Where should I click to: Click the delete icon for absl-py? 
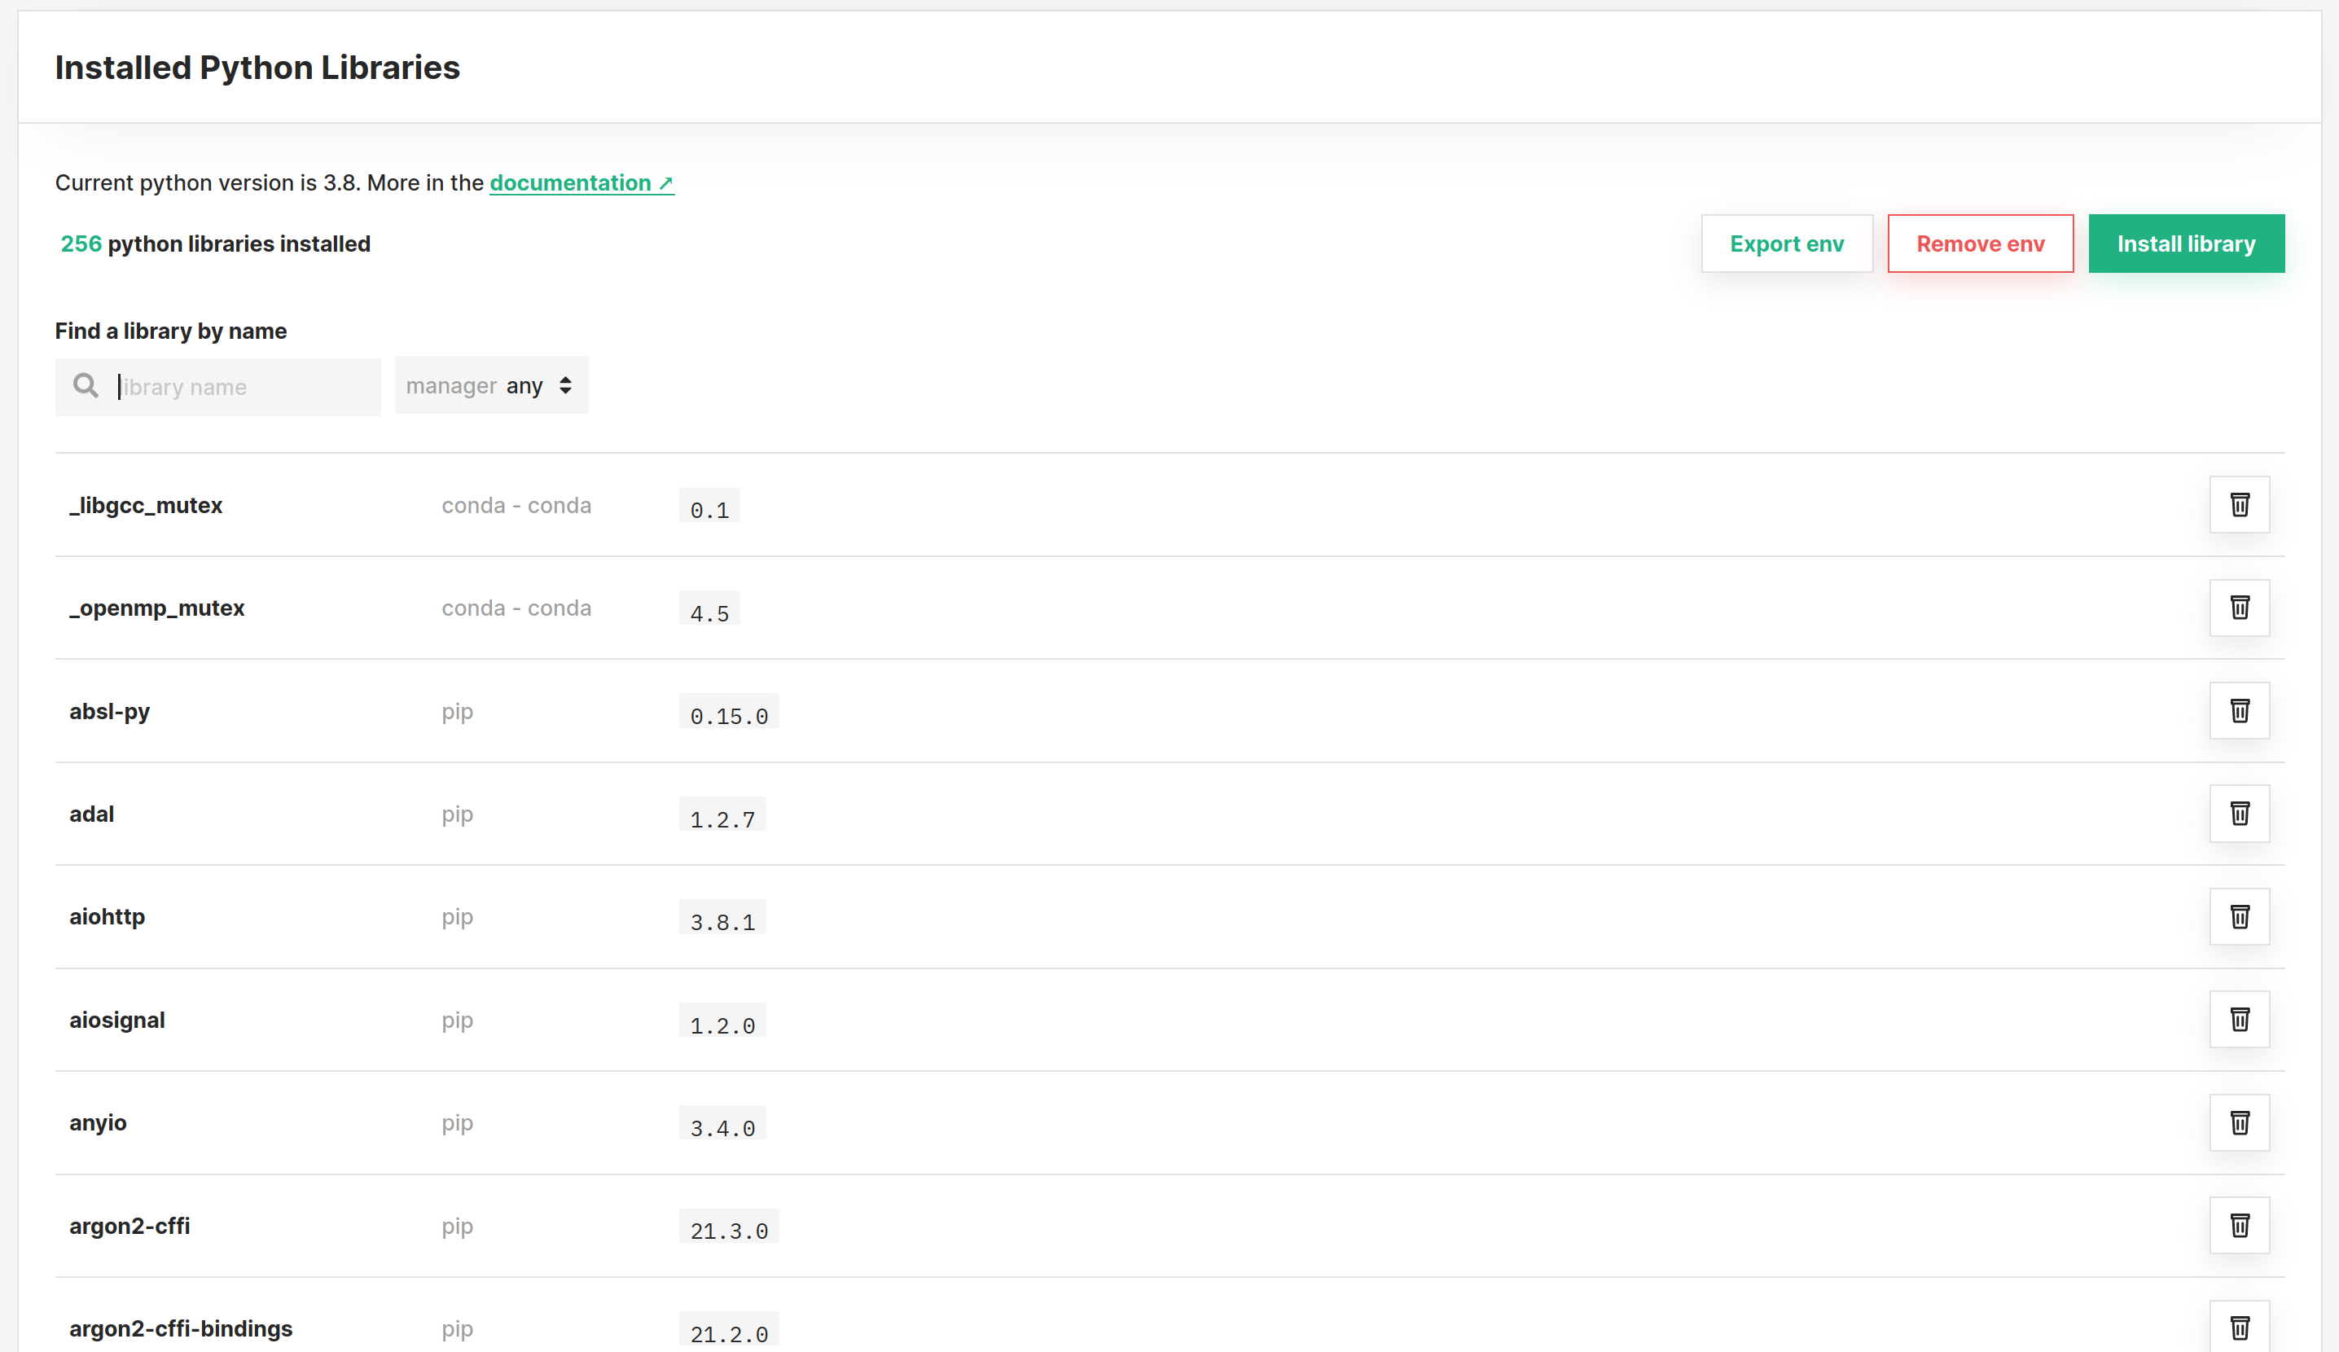pos(2241,710)
